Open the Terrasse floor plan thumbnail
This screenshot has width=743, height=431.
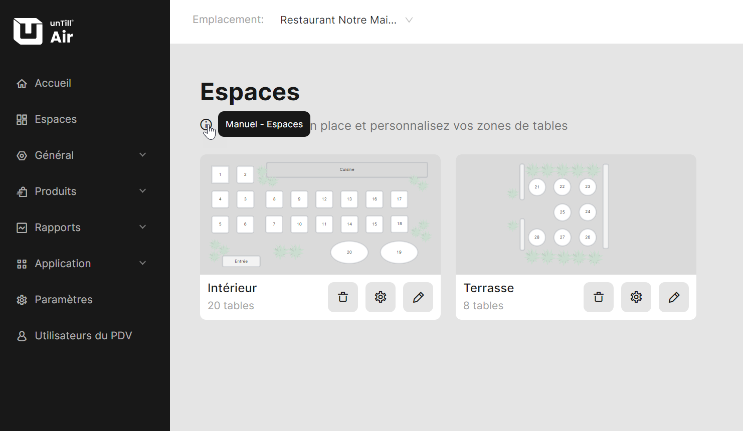[576, 214]
